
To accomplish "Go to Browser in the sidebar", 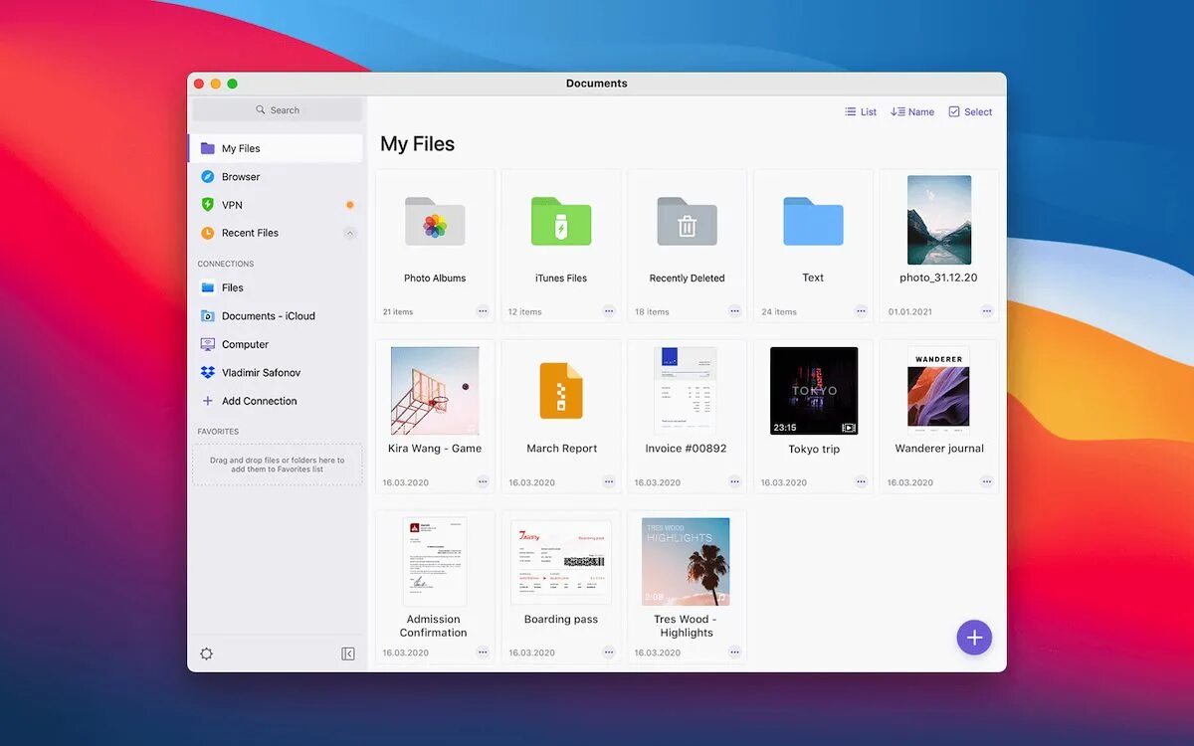I will (276, 176).
